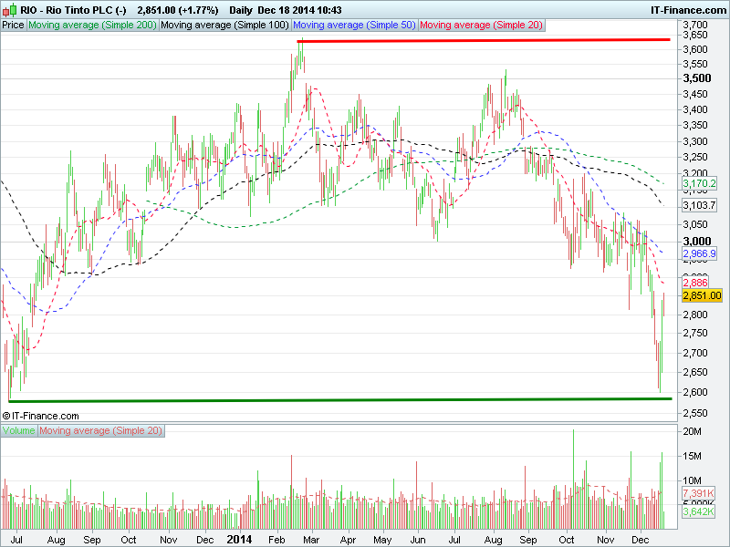Image resolution: width=730 pixels, height=547 pixels.
Task: Click the 2014 year marker on the time axis
Action: point(239,539)
